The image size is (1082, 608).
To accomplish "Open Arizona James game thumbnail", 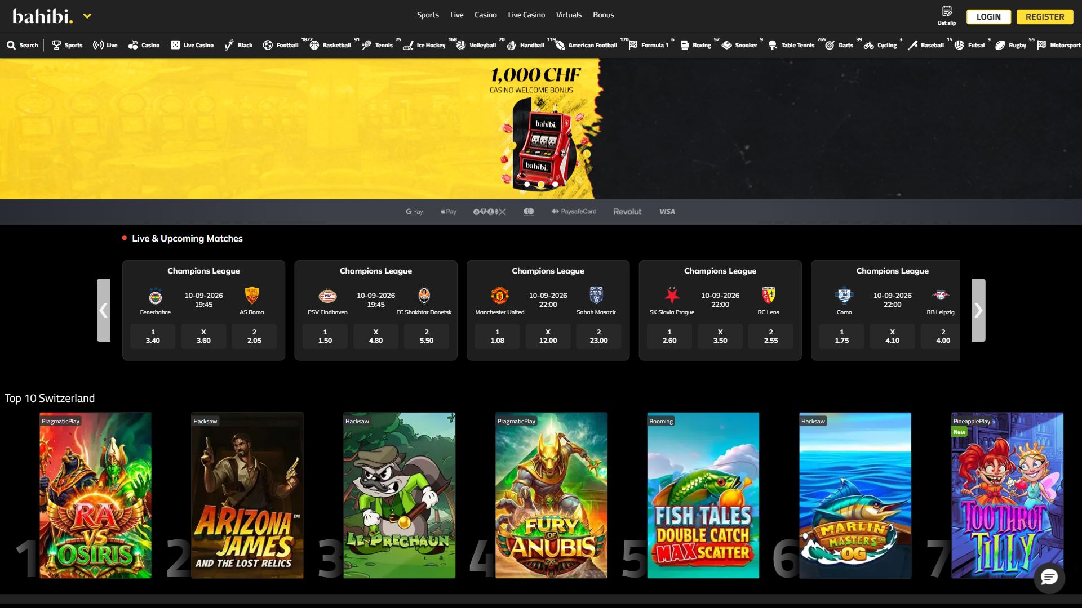I will [x=247, y=495].
